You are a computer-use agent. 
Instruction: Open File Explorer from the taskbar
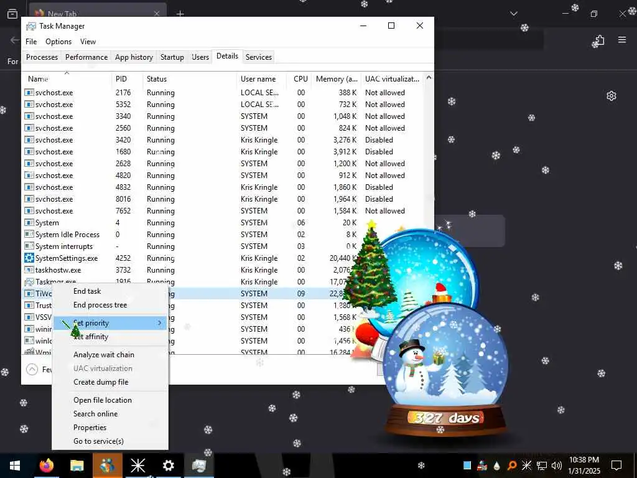pos(77,466)
